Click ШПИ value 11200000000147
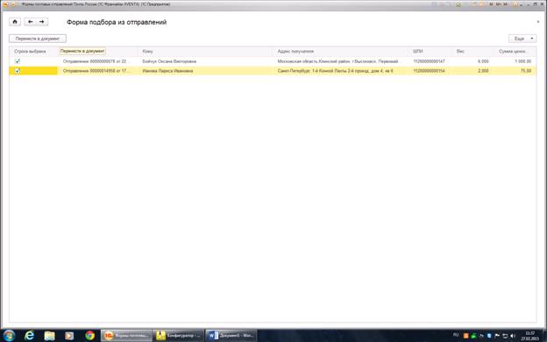 [x=429, y=61]
